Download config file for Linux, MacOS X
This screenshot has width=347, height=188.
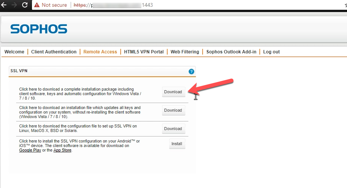tap(173, 129)
